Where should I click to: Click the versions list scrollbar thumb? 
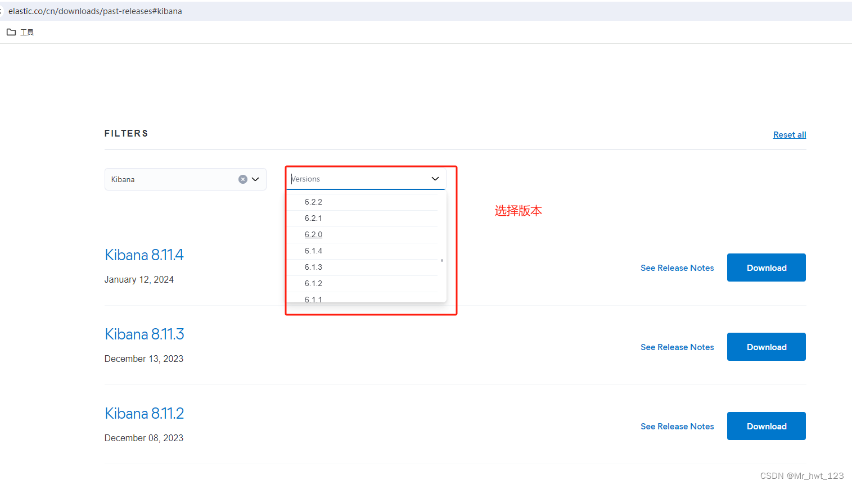442,260
